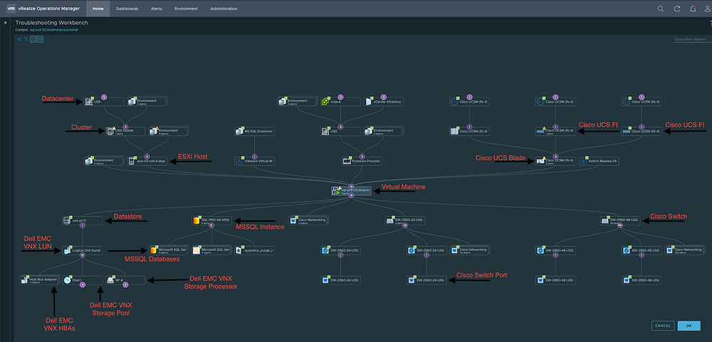Select the SQL-PRD-00 MSS instance node
The width and height of the screenshot is (712, 342).
tap(211, 220)
